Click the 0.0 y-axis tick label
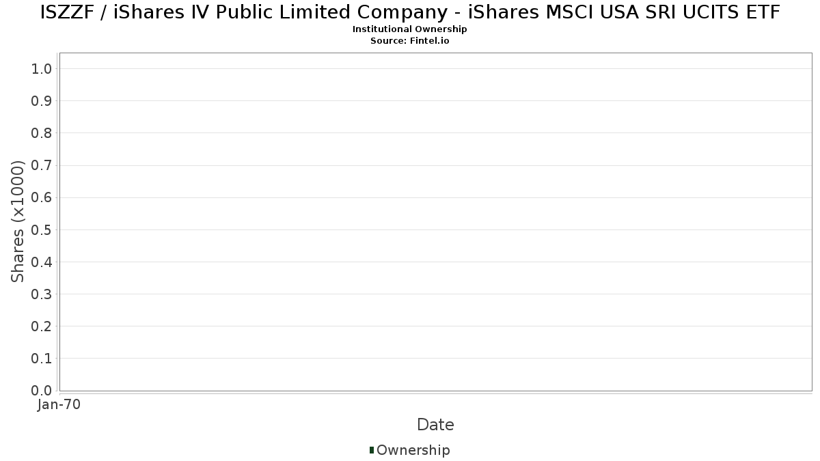The width and height of the screenshot is (820, 461). click(x=42, y=390)
